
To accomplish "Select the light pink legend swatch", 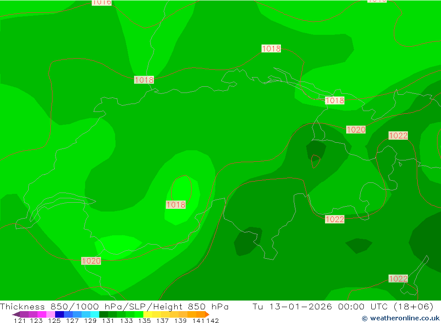I will [51, 314].
